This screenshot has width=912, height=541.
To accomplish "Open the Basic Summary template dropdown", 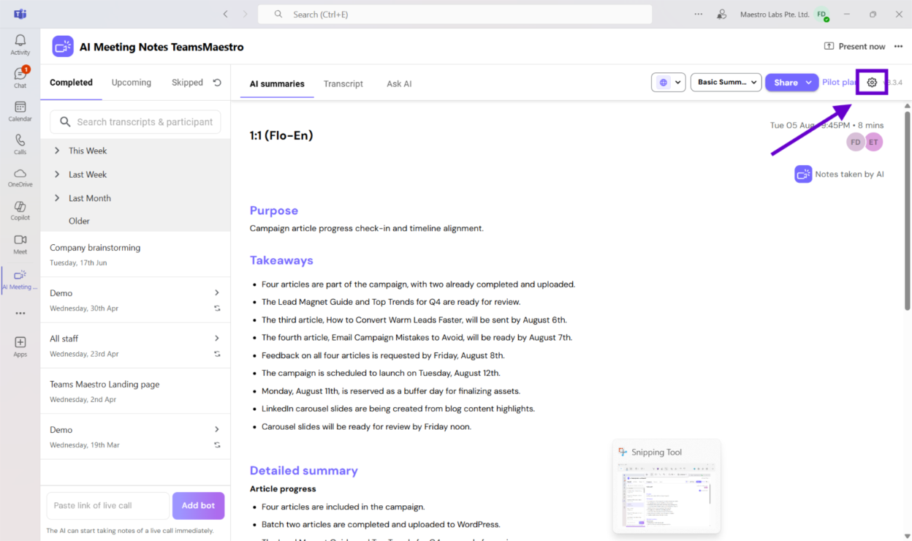I will [726, 83].
